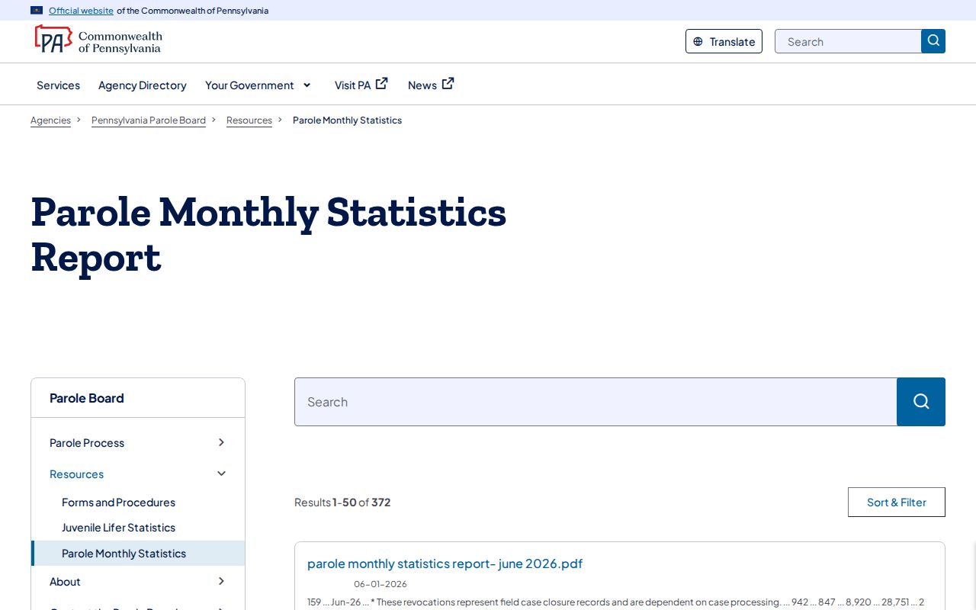This screenshot has width=976, height=610.
Task: Open parole monthly statistics report june 2026 pdf
Action: [x=445, y=563]
